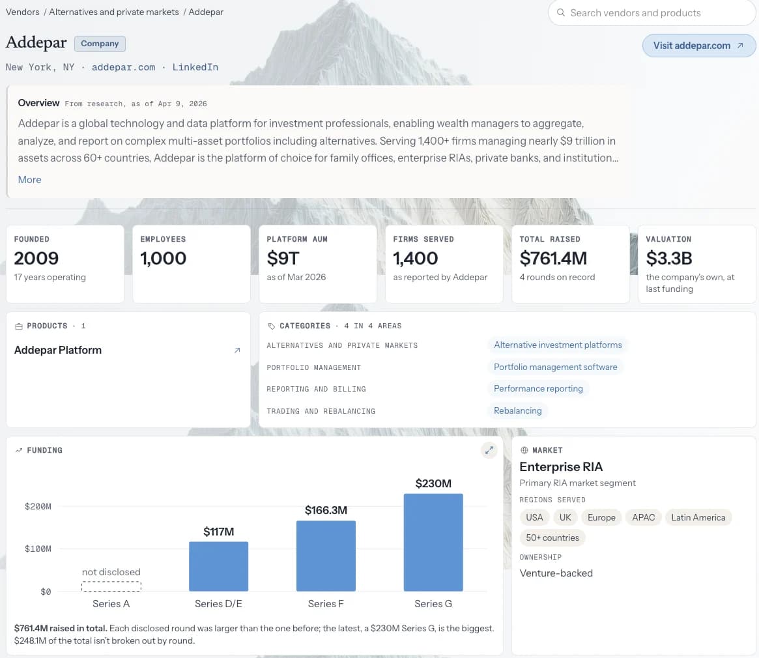Click the UK region chip
This screenshot has height=658, width=759.
pyautogui.click(x=565, y=517)
